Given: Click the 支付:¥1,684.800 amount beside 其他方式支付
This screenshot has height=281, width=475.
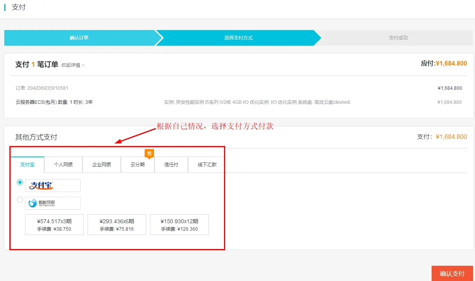Looking at the screenshot, I should (442, 137).
